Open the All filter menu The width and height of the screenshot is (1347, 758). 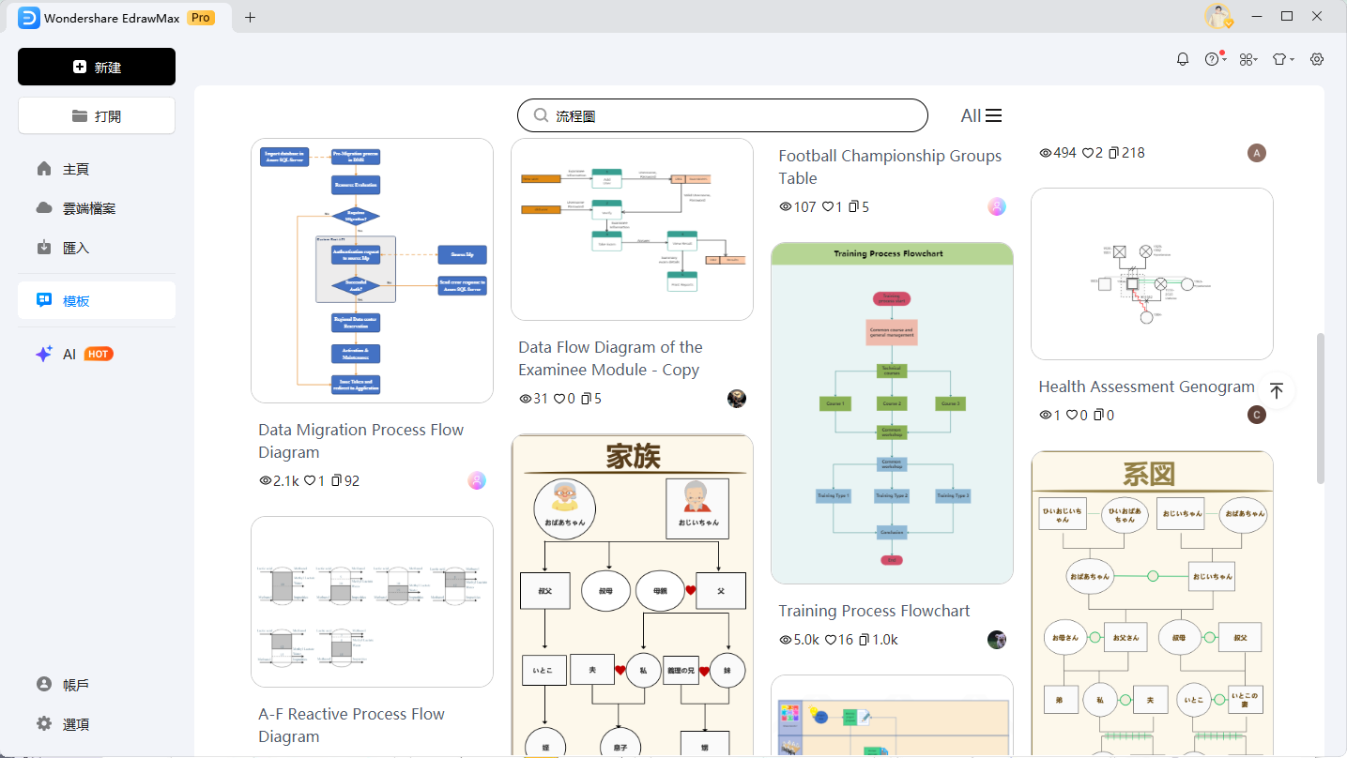tap(981, 115)
